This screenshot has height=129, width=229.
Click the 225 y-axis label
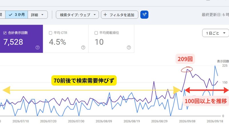225,66
